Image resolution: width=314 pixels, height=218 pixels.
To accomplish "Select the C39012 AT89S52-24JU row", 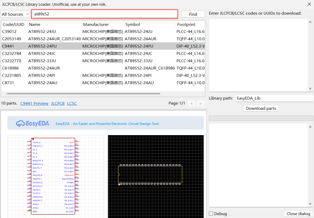I will coord(103,32).
